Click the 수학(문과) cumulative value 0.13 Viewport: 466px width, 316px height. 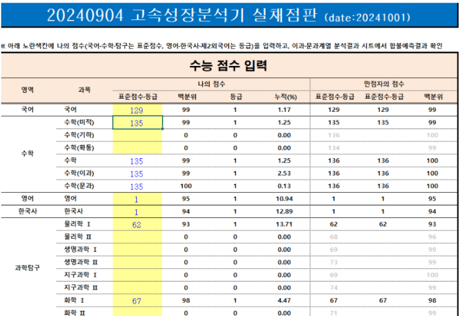pyautogui.click(x=284, y=186)
